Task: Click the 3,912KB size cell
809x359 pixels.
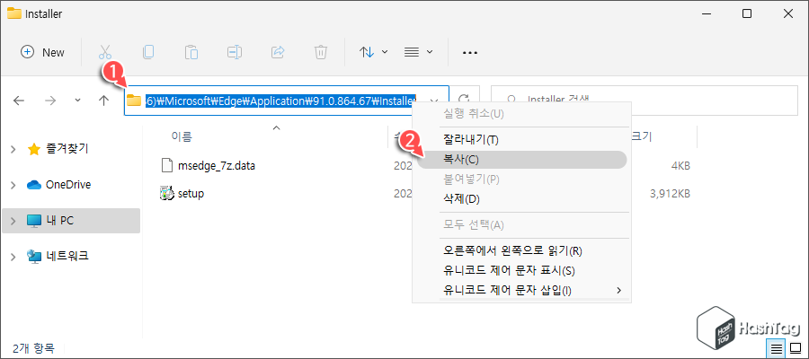Action: tap(671, 194)
